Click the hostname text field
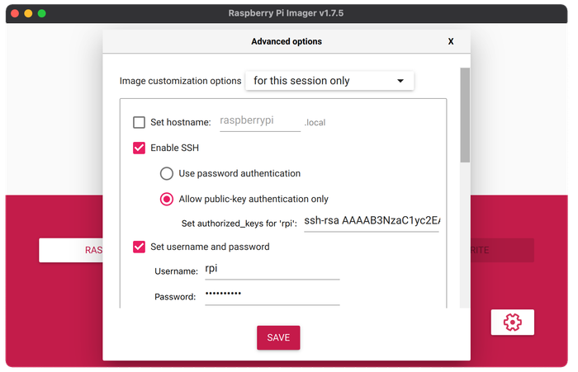The height and width of the screenshot is (372, 578). click(259, 121)
